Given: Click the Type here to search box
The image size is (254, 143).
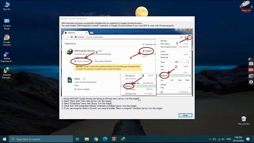Looking at the screenshot, I should [x=41, y=139].
